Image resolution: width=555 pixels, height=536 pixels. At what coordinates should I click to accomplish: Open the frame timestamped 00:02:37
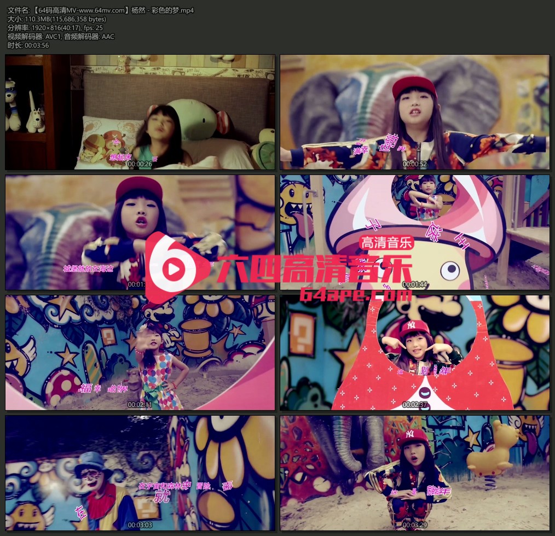click(414, 353)
